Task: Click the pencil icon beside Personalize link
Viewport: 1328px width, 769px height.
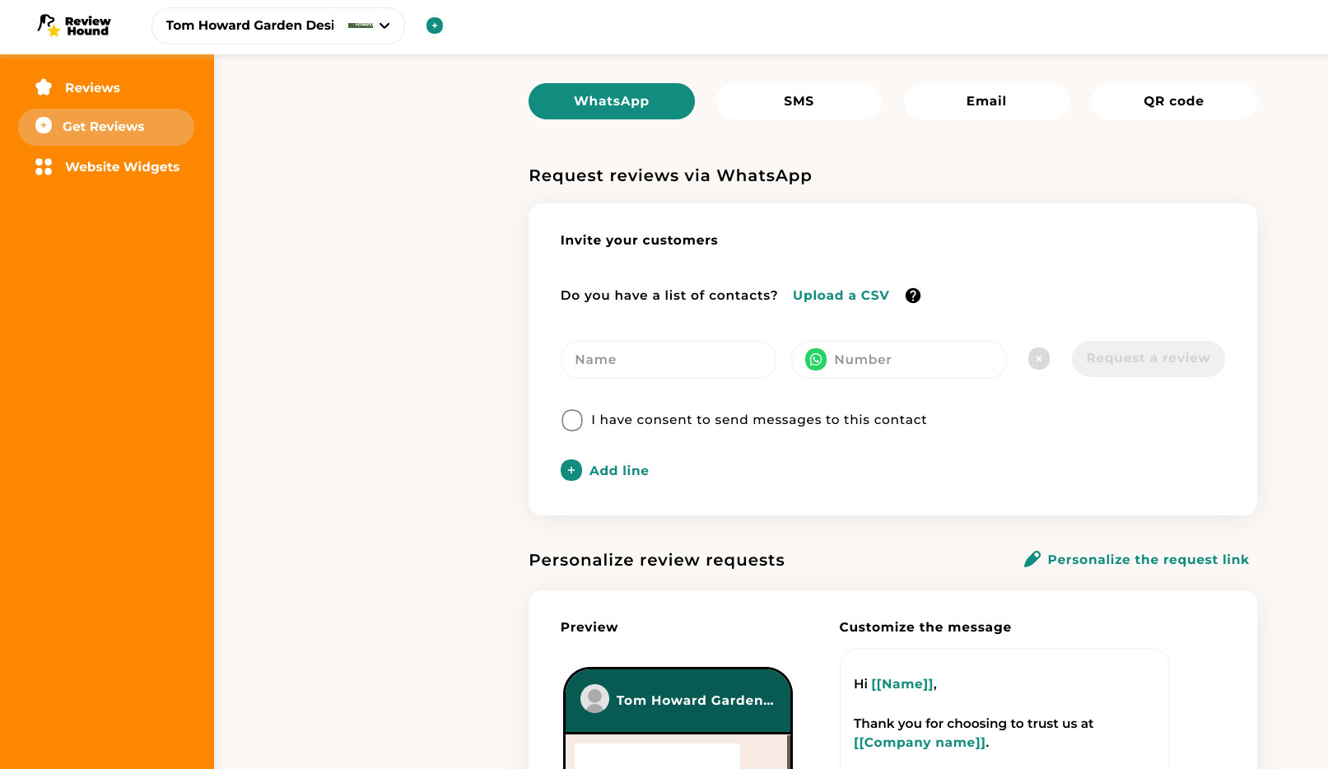Action: point(1032,559)
